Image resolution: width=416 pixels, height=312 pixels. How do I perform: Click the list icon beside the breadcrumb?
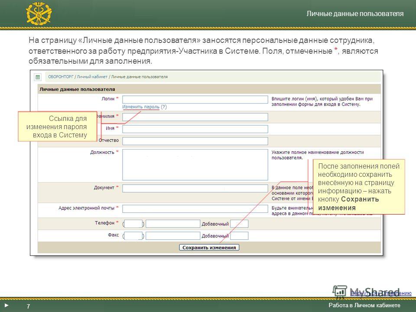(38, 77)
